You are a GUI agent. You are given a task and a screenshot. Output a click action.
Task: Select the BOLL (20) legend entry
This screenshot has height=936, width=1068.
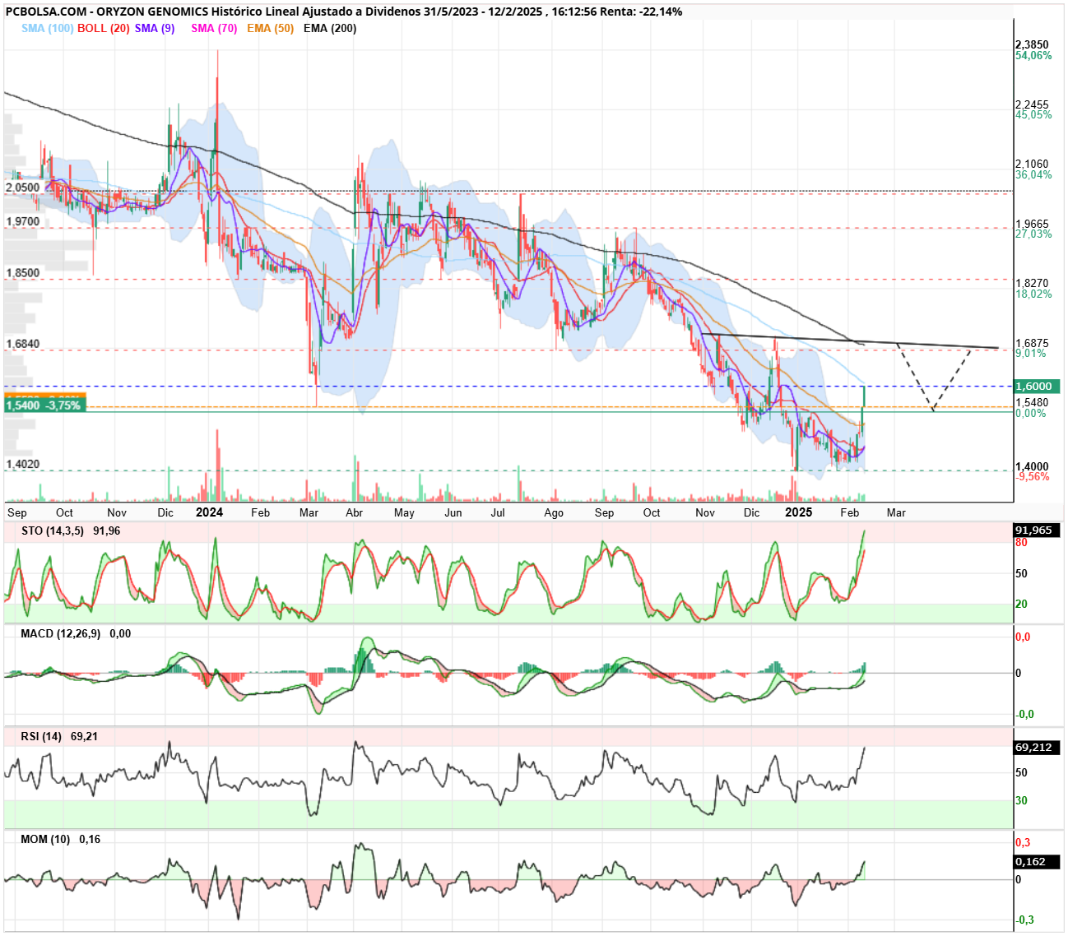tap(104, 28)
